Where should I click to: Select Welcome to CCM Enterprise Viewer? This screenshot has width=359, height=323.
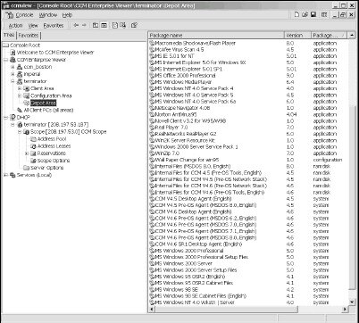(55, 53)
